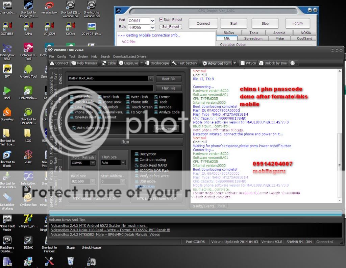Image resolution: width=346 pixels, height=268 pixels.
Task: Open the DCTxBB5 desktop icon
Action: point(7,28)
